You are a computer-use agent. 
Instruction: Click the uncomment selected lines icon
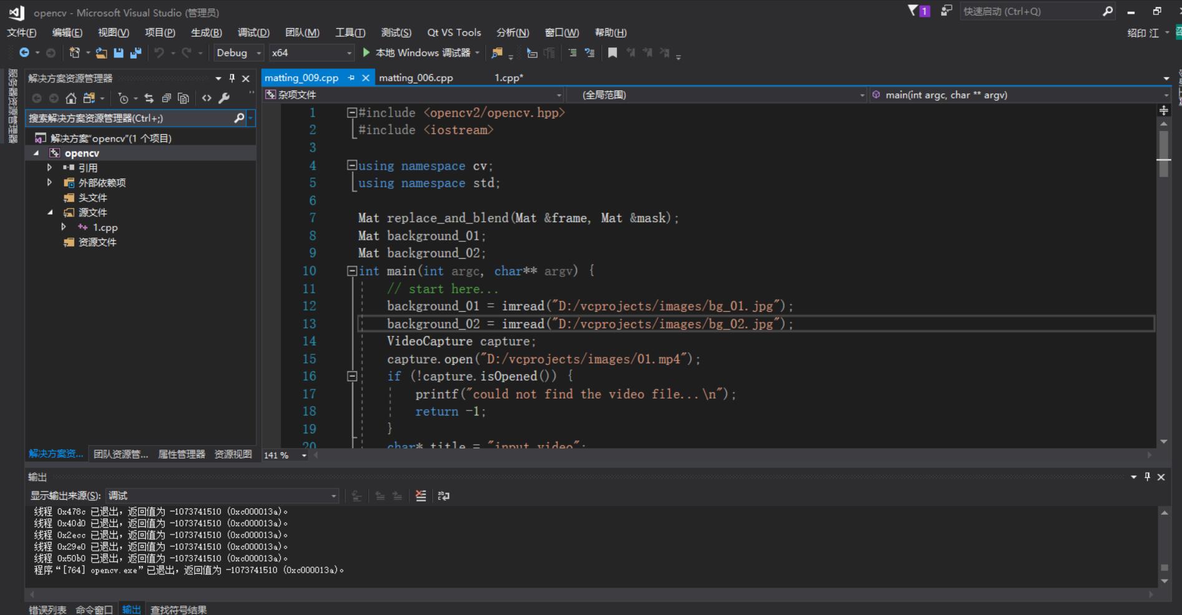589,53
